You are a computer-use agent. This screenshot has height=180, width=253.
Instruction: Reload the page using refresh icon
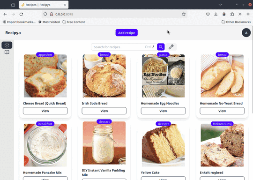coord(21,14)
